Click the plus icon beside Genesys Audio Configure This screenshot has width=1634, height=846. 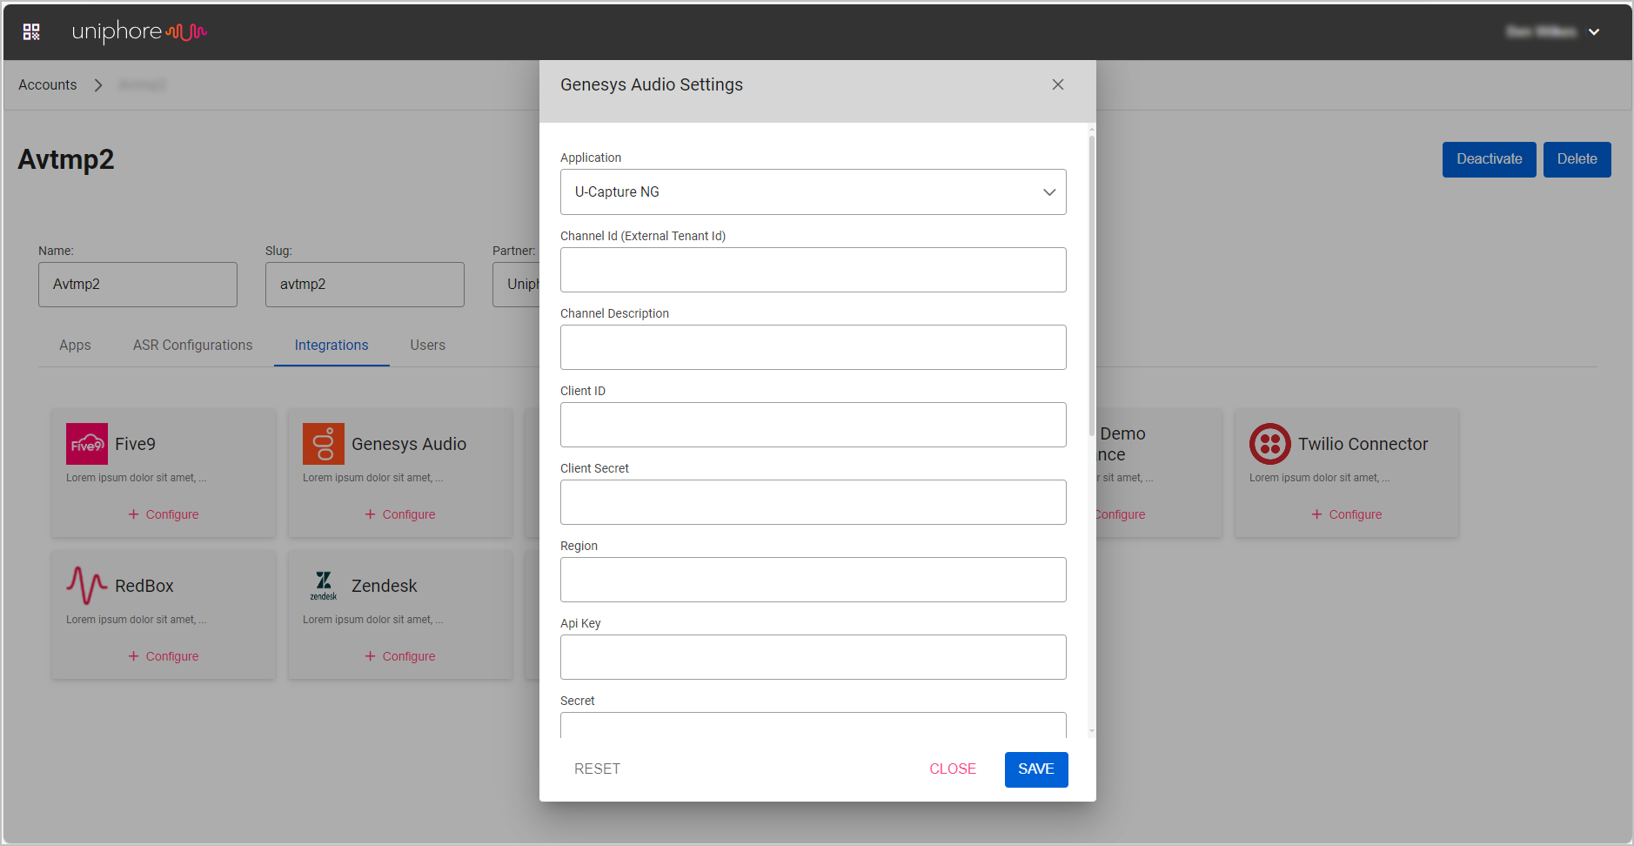(371, 514)
